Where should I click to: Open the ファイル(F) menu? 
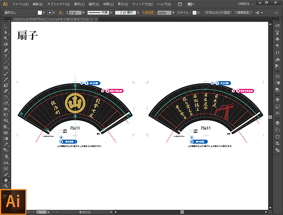click(21, 4)
